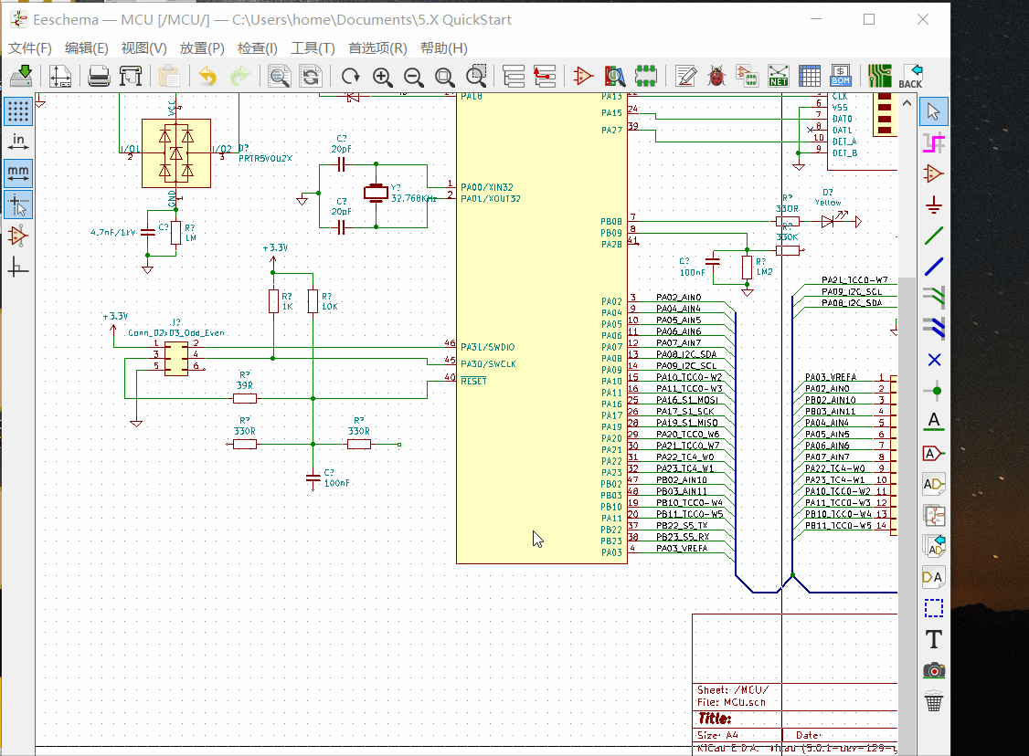The height and width of the screenshot is (756, 1029).
Task: Save the schematic project
Action: coord(22,76)
